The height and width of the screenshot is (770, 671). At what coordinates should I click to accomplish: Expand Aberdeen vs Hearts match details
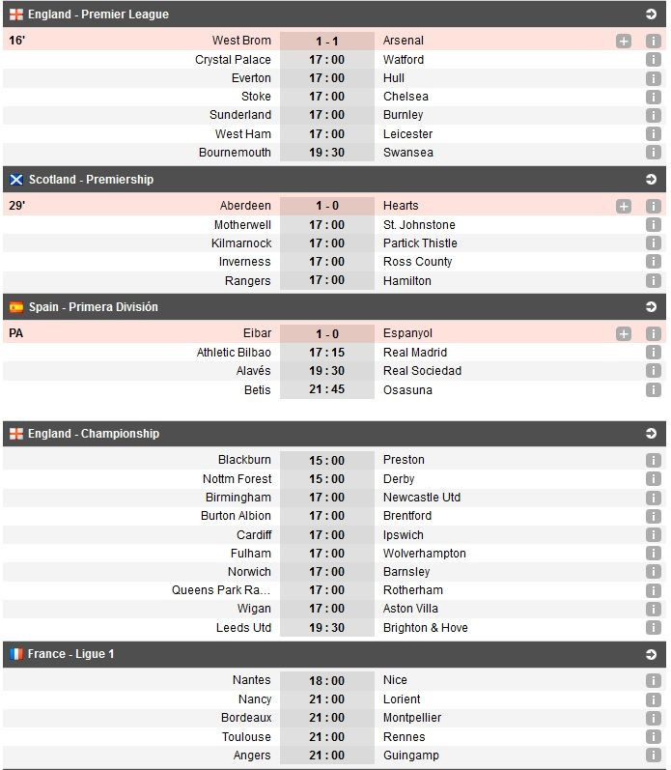(624, 206)
